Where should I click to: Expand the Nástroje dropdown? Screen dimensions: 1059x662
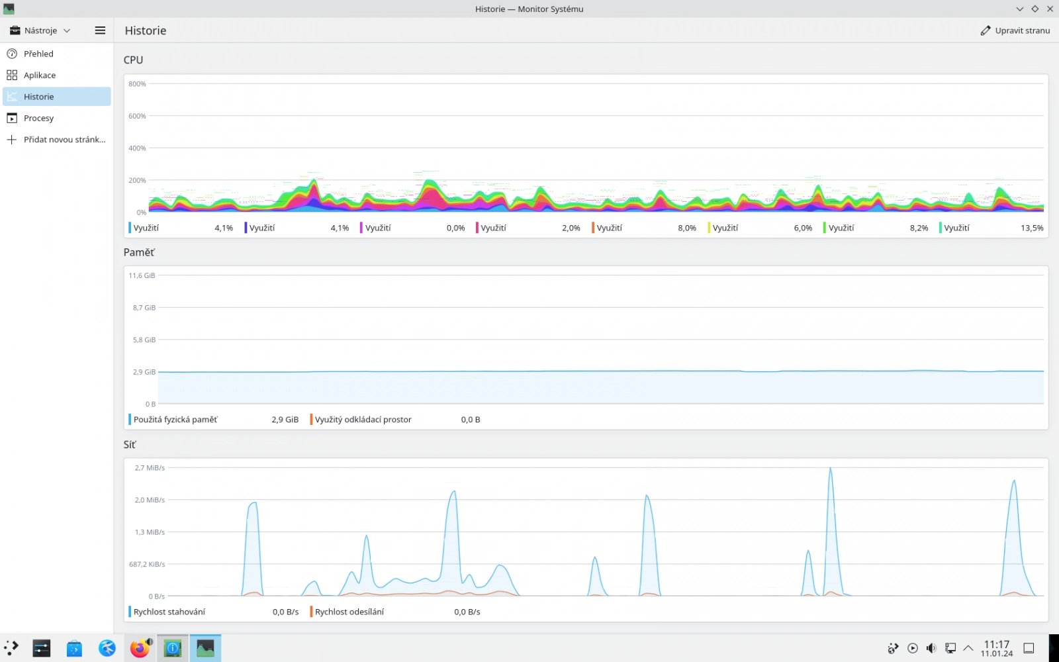pyautogui.click(x=40, y=30)
